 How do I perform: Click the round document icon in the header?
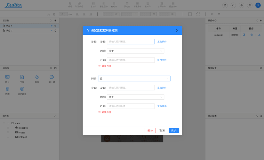pyautogui.click(x=225, y=5)
